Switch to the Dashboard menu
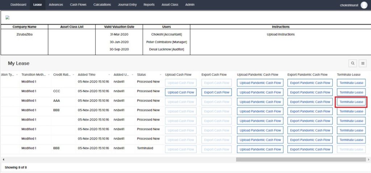 pos(18,5)
